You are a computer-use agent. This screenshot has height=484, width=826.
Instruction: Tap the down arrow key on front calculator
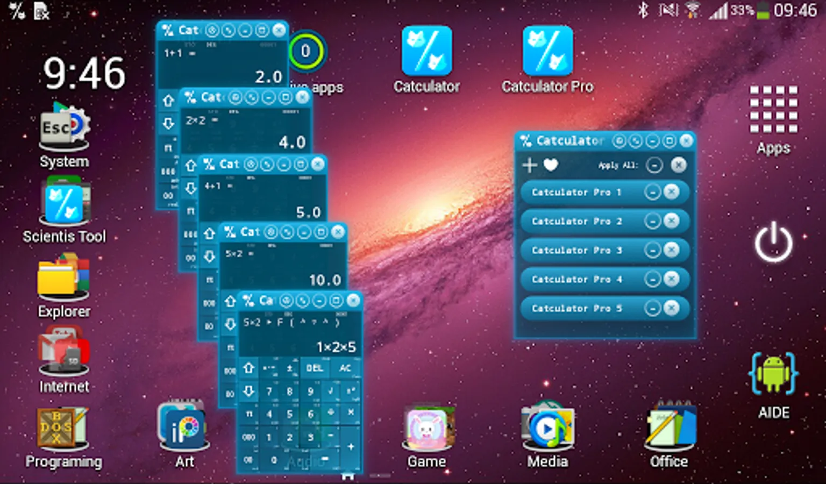coord(249,391)
